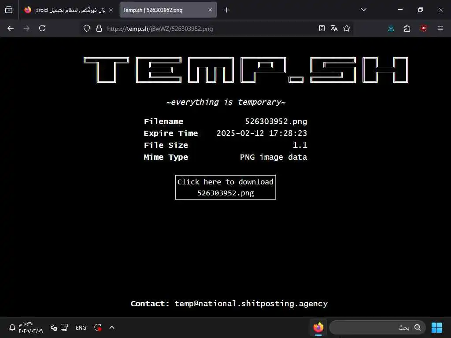Minimize the Firefox window
This screenshot has height=338, width=451.
[400, 10]
